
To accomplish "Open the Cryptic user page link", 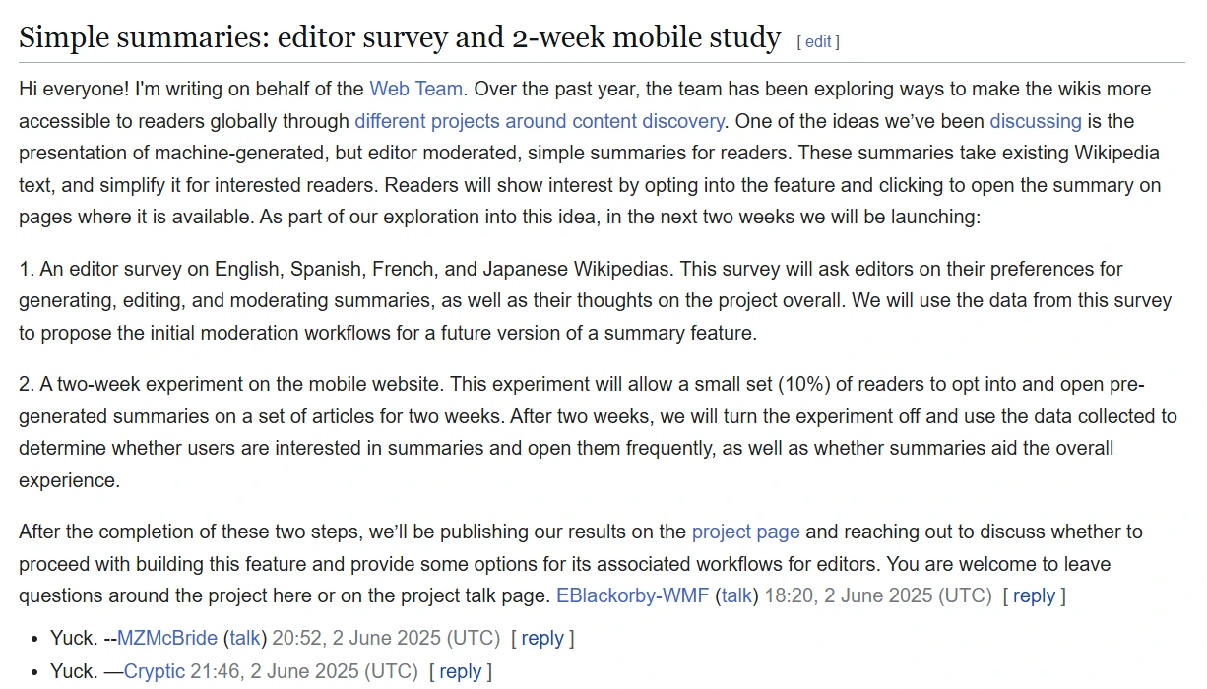I will pyautogui.click(x=155, y=671).
